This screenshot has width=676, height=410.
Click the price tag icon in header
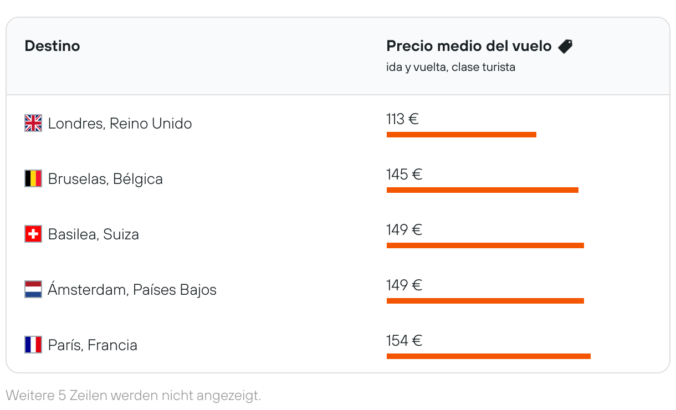pos(565,46)
